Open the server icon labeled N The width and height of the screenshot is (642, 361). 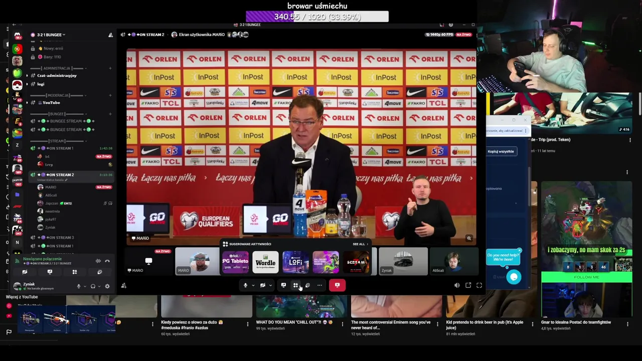click(x=17, y=242)
